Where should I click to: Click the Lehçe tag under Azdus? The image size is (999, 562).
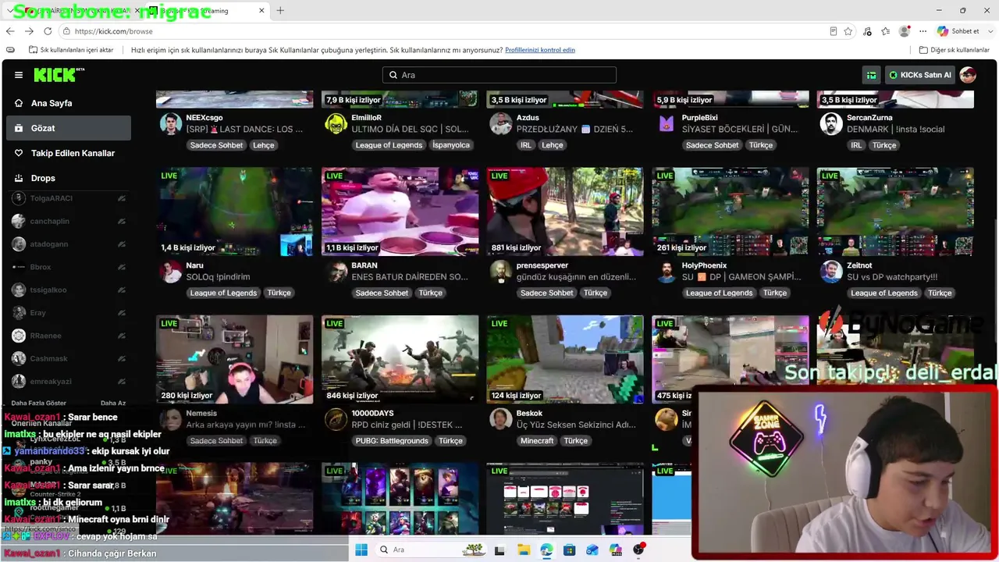pos(552,145)
